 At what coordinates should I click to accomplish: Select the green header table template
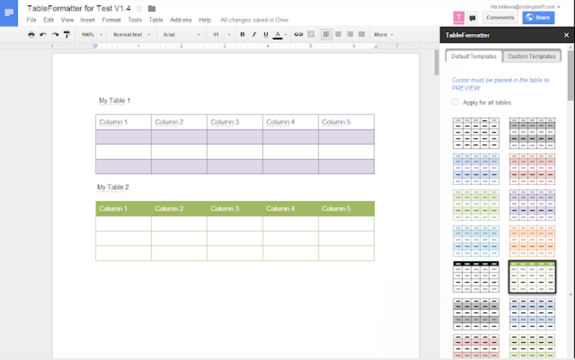pyautogui.click(x=532, y=277)
